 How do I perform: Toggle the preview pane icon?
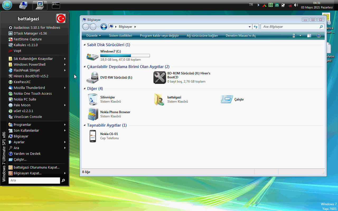tap(309, 36)
